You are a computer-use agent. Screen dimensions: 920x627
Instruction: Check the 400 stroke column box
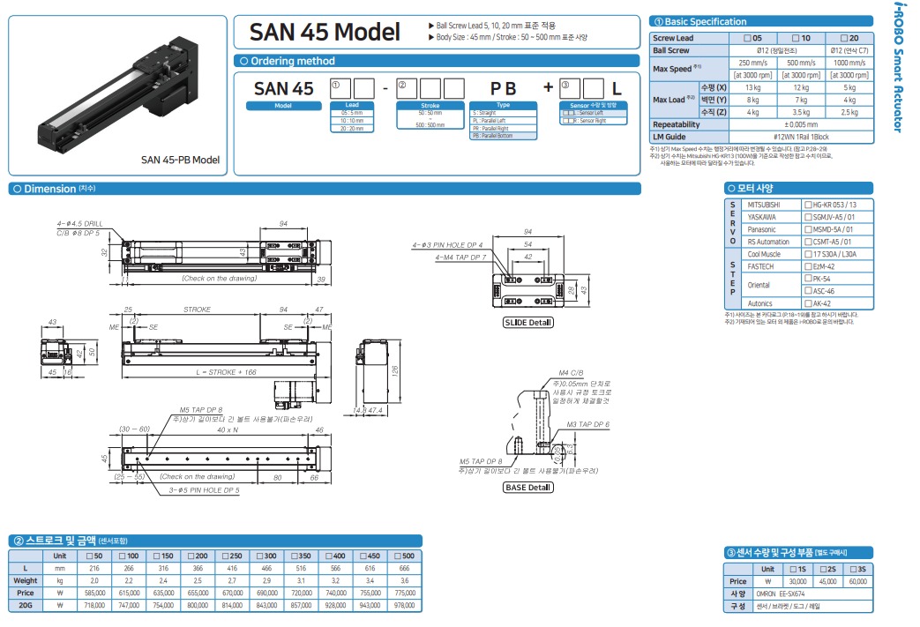point(329,556)
